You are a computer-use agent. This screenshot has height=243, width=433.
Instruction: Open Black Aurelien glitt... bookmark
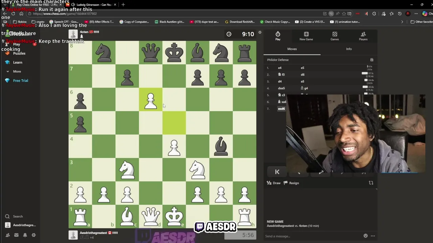click(169, 22)
